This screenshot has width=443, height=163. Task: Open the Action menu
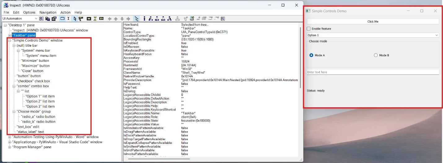66,12
